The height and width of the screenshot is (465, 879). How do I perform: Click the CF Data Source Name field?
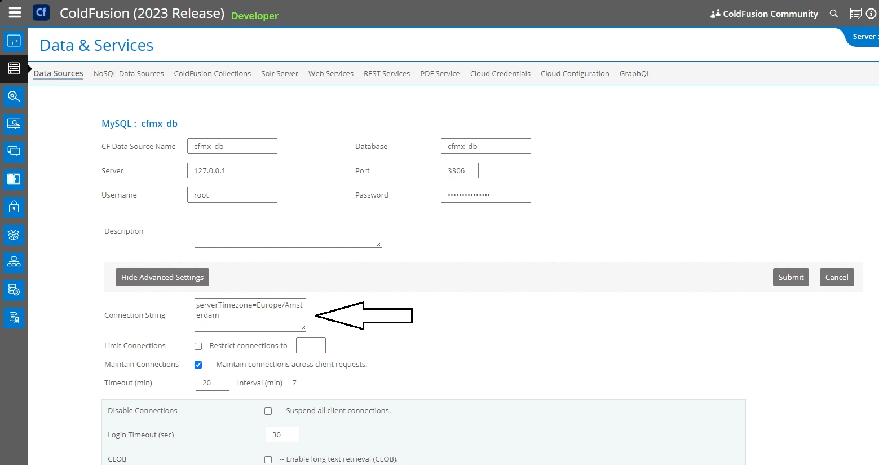point(232,146)
